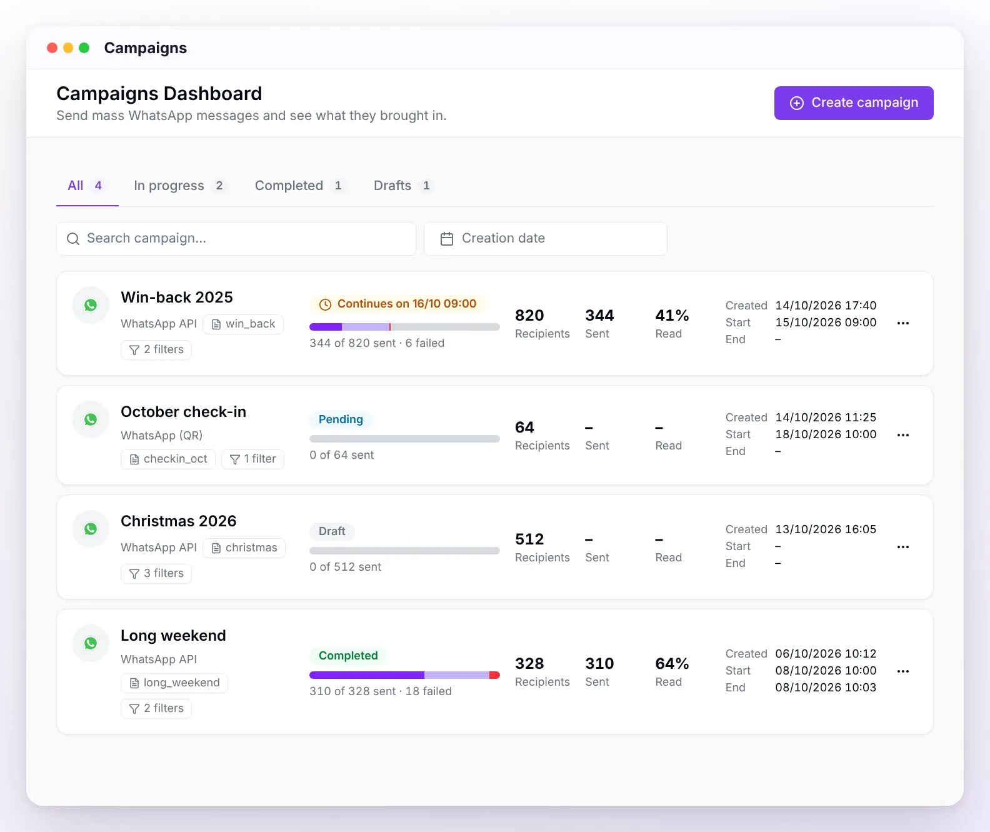The image size is (990, 832).
Task: Open the win_back template chip
Action: tap(243, 324)
